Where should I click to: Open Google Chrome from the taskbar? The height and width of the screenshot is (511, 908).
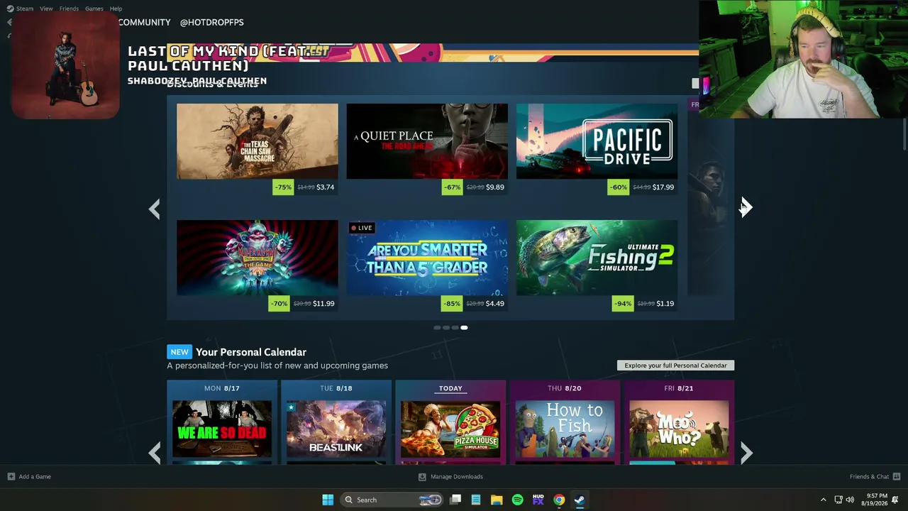(x=559, y=500)
